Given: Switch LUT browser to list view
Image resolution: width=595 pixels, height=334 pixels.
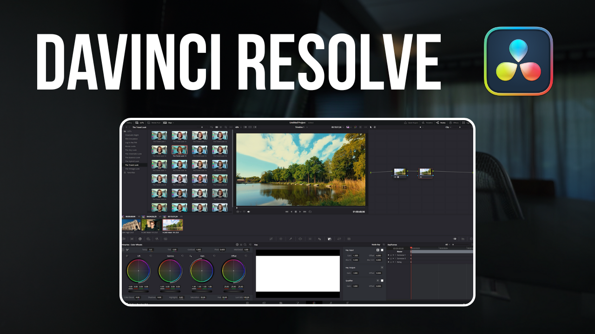Looking at the screenshot, I should 221,127.
